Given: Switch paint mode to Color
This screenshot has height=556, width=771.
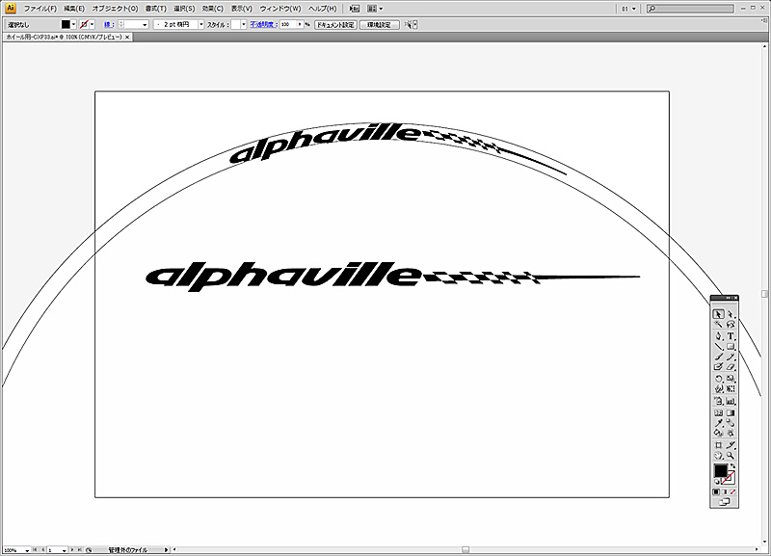Looking at the screenshot, I should pyautogui.click(x=716, y=492).
